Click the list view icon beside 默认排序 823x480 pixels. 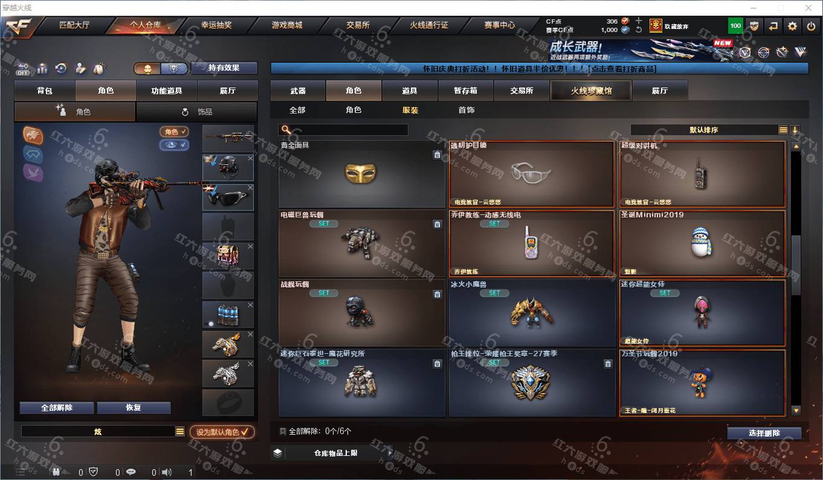783,130
